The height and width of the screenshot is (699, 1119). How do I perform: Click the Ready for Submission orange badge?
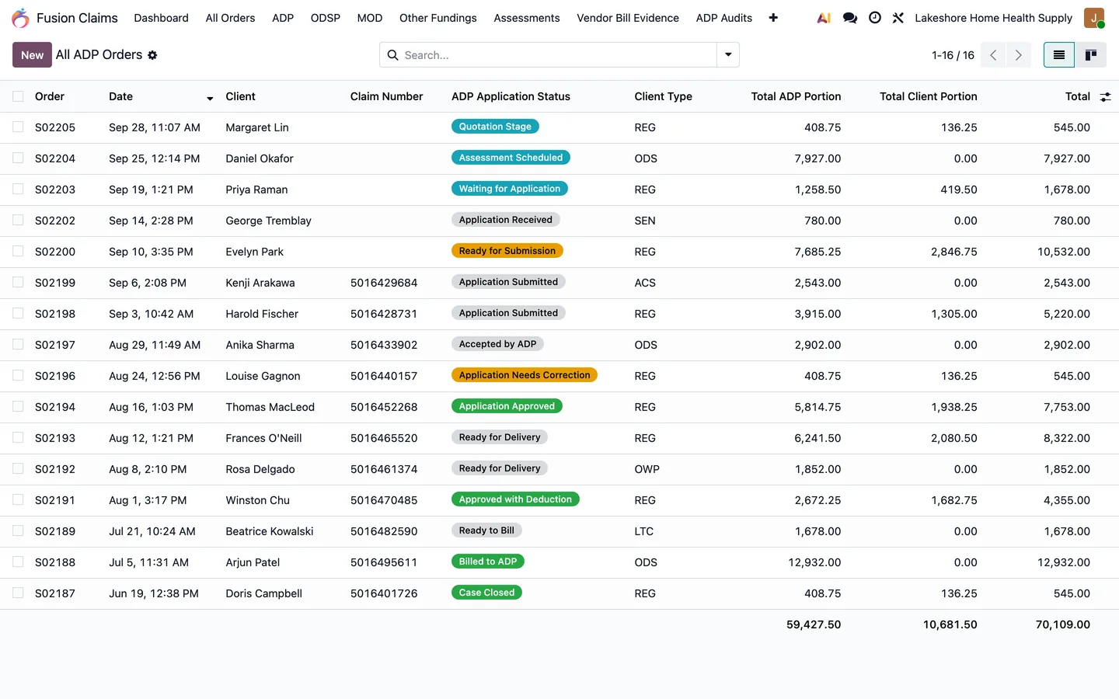point(507,251)
